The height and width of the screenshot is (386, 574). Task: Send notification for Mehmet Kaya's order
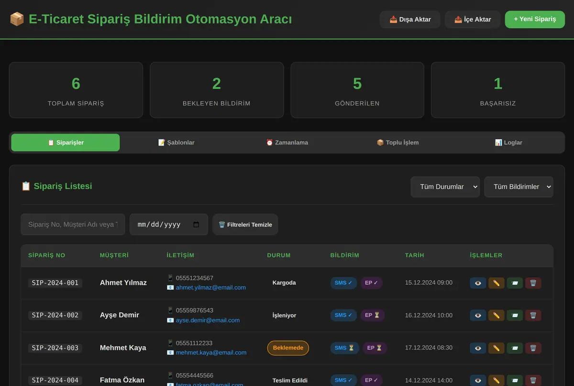515,348
